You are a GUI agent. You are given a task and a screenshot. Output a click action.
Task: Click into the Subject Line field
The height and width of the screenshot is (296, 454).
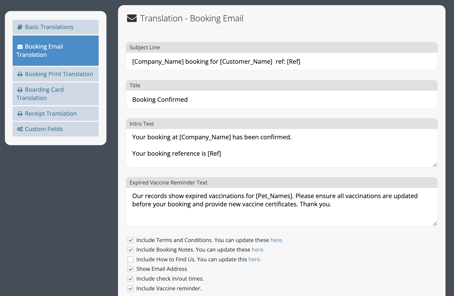(x=282, y=61)
